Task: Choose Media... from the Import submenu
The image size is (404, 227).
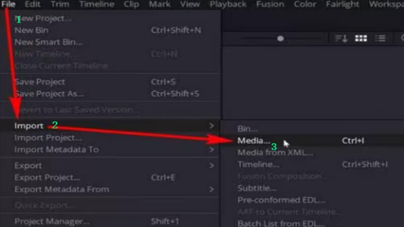Action: coord(254,141)
